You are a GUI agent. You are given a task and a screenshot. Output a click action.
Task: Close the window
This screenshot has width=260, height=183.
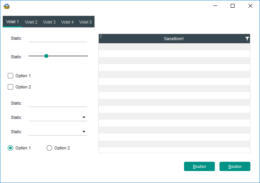coord(250,6)
